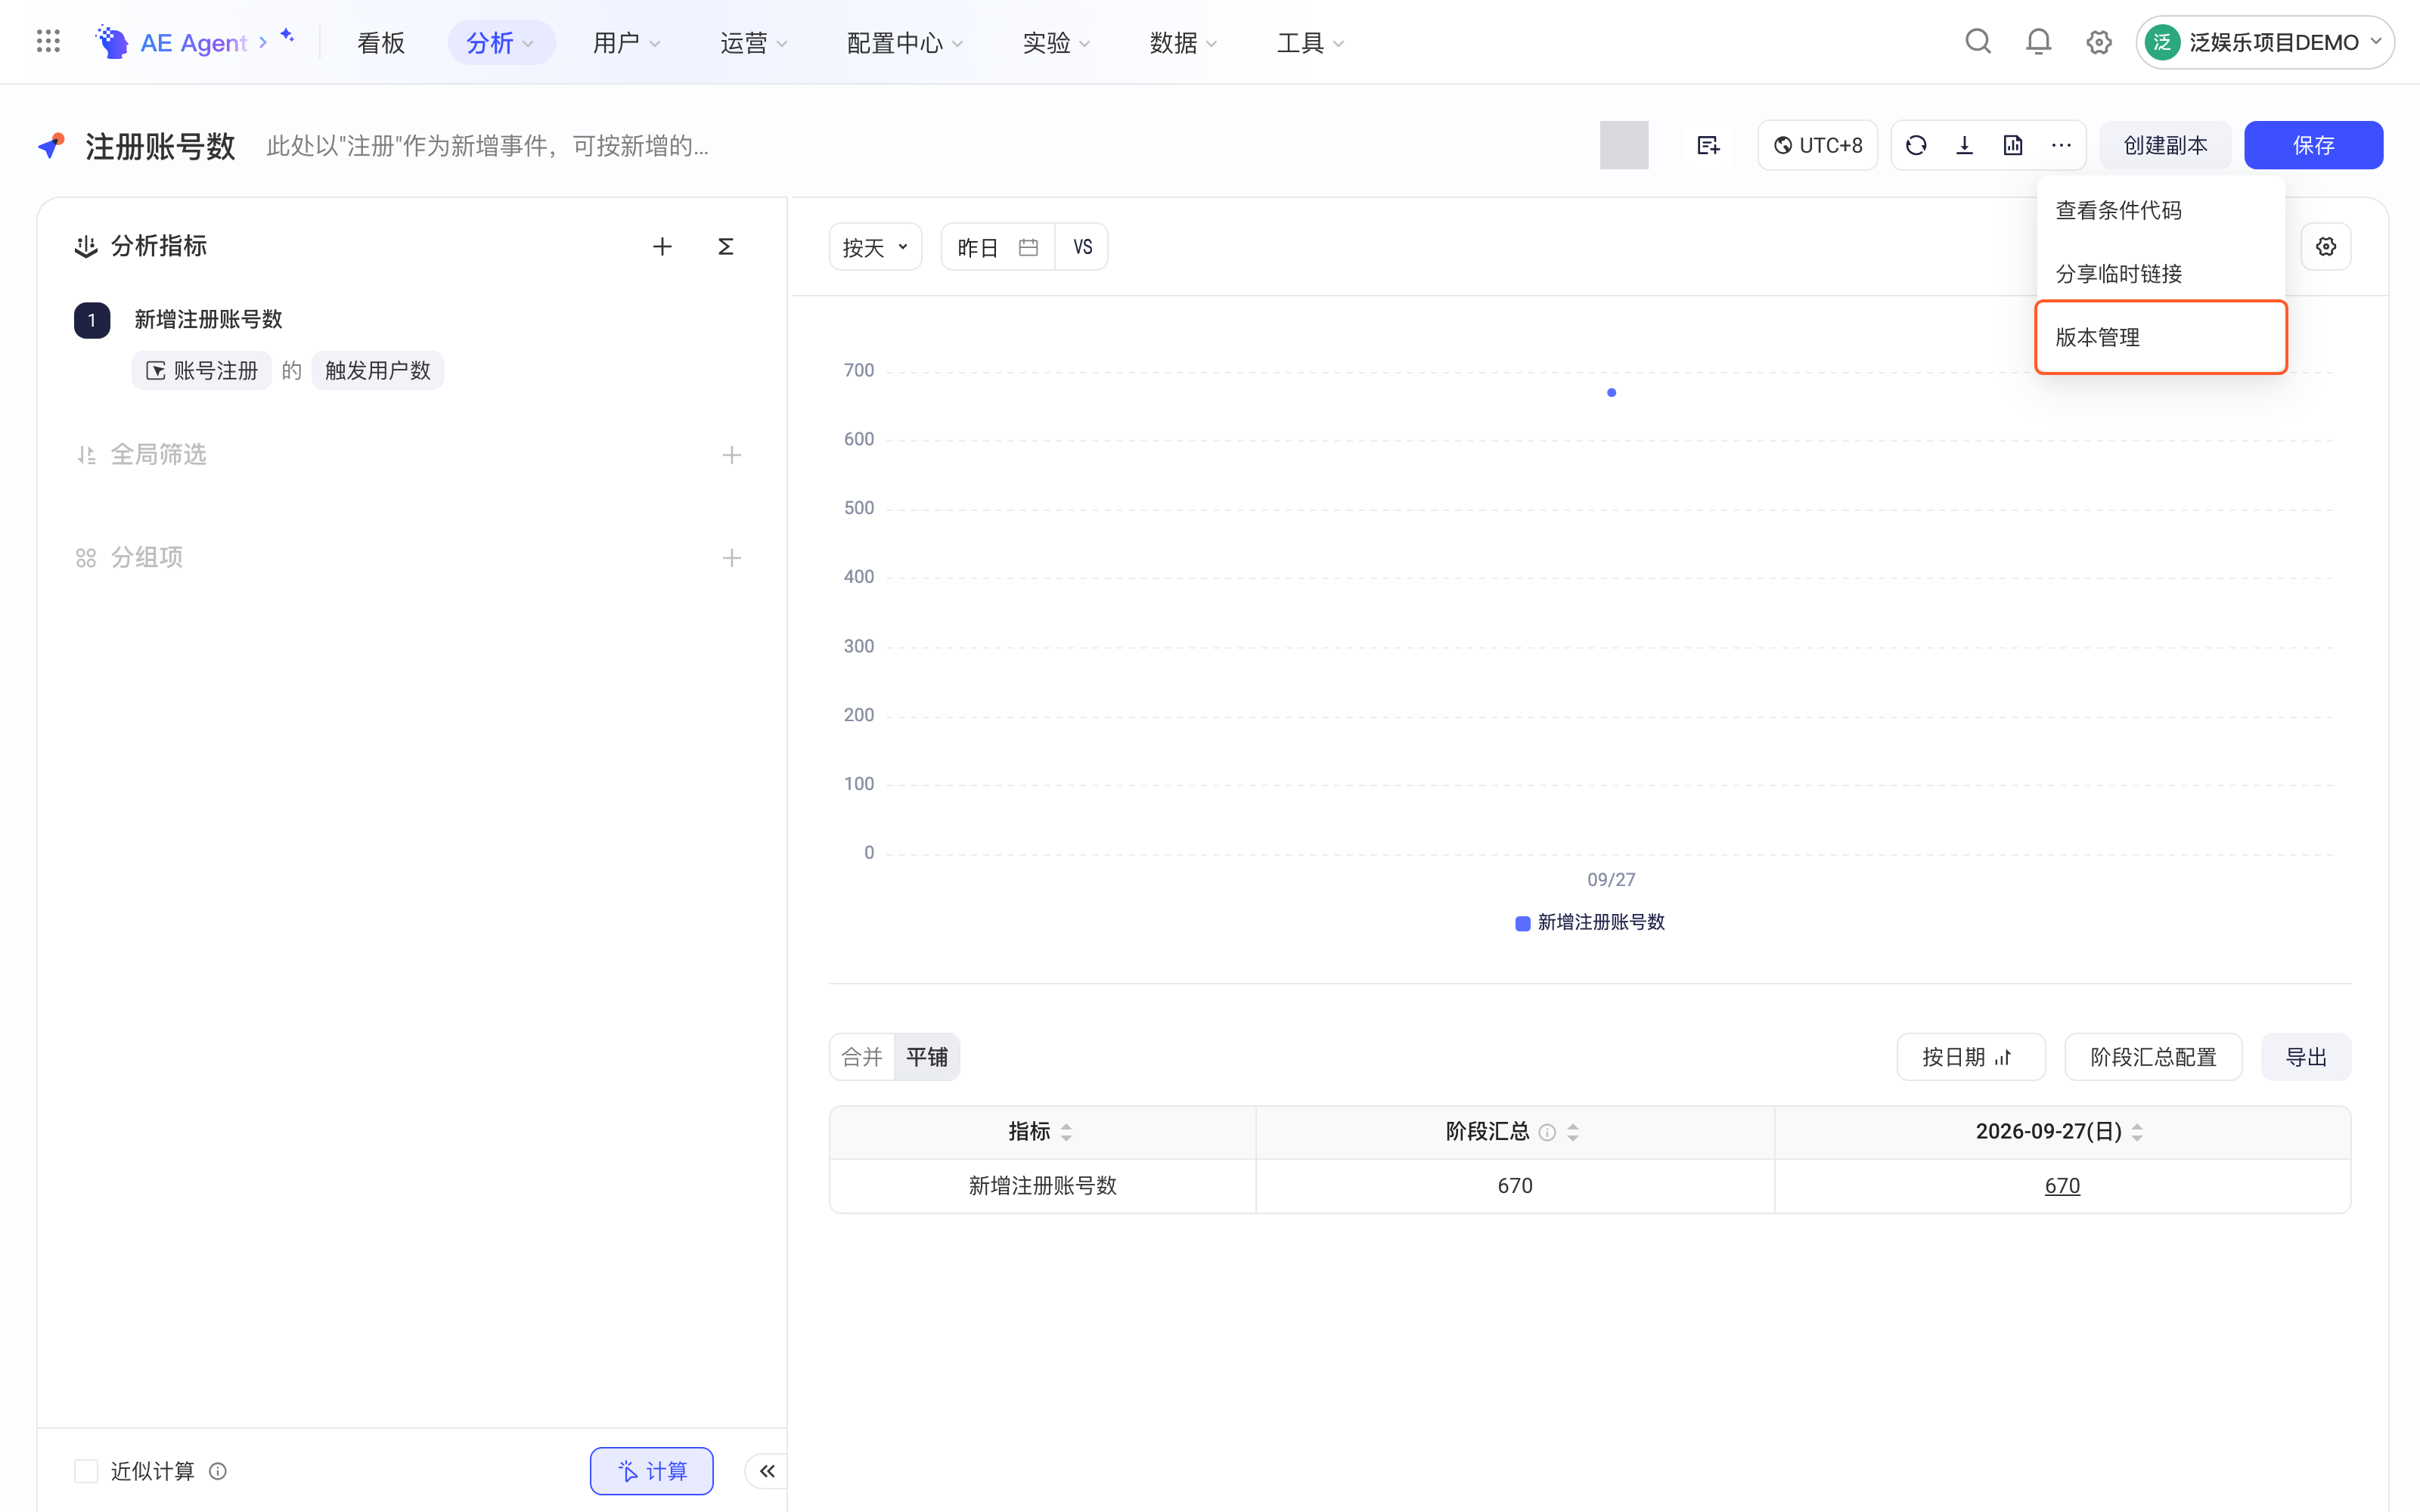Refresh the report with the reload icon
Screen dimensions: 2420x1512
click(1916, 146)
